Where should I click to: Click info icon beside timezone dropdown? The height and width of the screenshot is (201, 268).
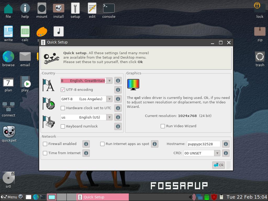pos(118,99)
